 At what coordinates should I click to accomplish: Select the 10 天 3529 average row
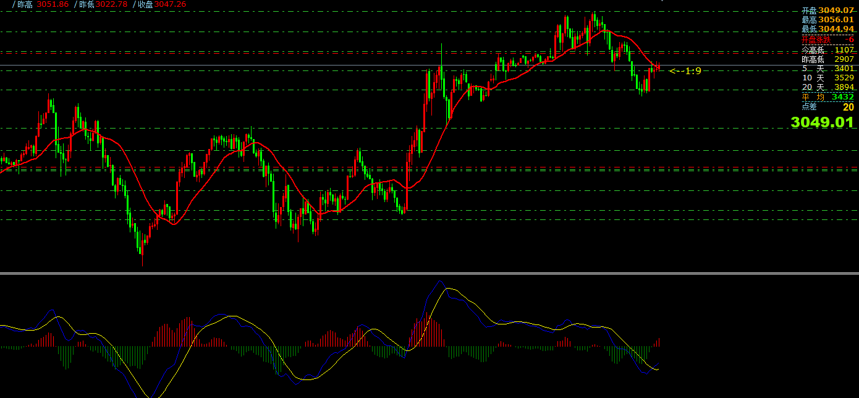tap(827, 78)
